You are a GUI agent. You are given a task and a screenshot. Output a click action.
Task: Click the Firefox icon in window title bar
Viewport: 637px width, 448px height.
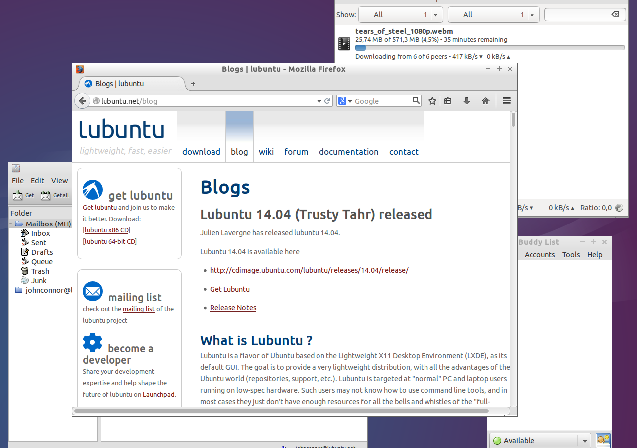click(x=80, y=69)
